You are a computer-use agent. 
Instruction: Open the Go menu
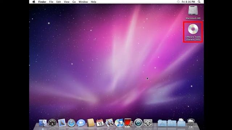[x=74, y=2]
